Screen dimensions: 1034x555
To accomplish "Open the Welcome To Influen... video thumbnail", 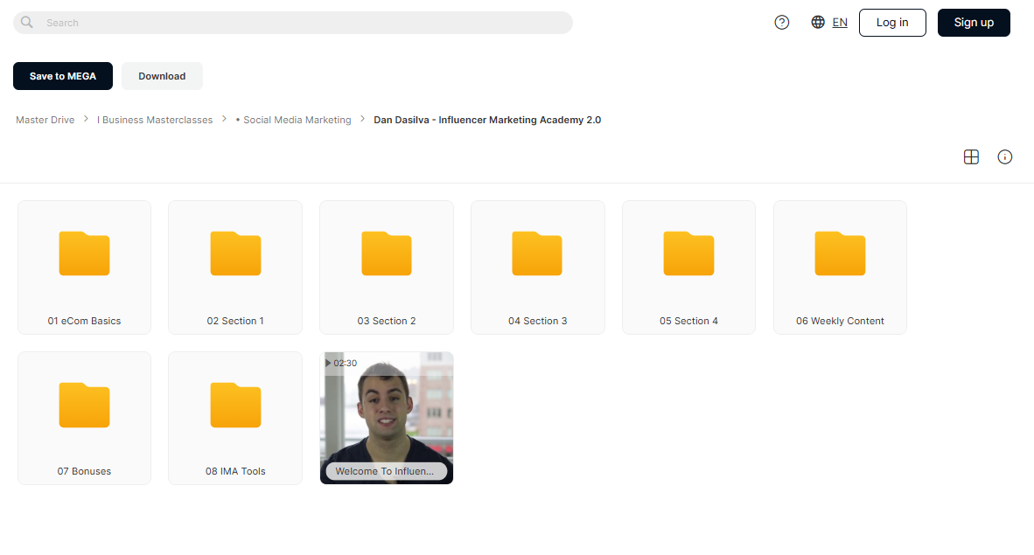I will pyautogui.click(x=387, y=418).
